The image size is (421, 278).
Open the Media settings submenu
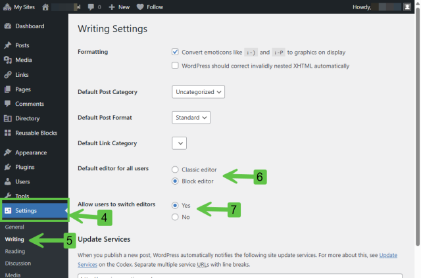pos(12,275)
